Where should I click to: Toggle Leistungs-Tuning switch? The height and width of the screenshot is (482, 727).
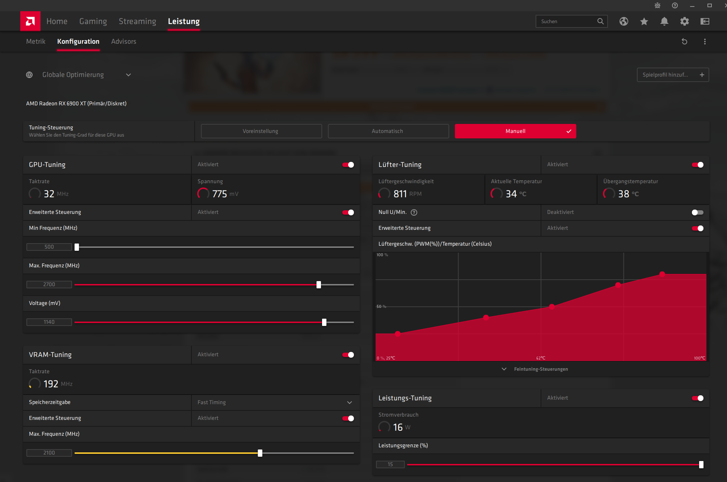697,398
